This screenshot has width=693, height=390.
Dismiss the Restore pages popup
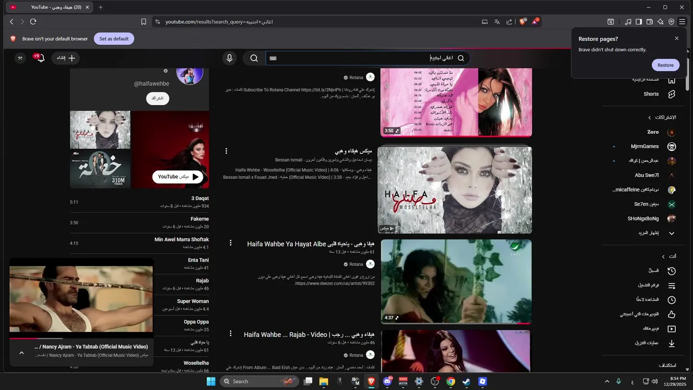point(677,38)
